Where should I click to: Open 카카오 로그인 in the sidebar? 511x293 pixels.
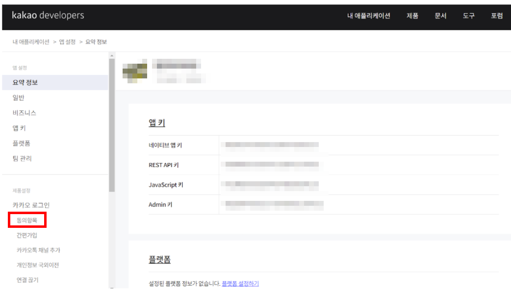31,205
